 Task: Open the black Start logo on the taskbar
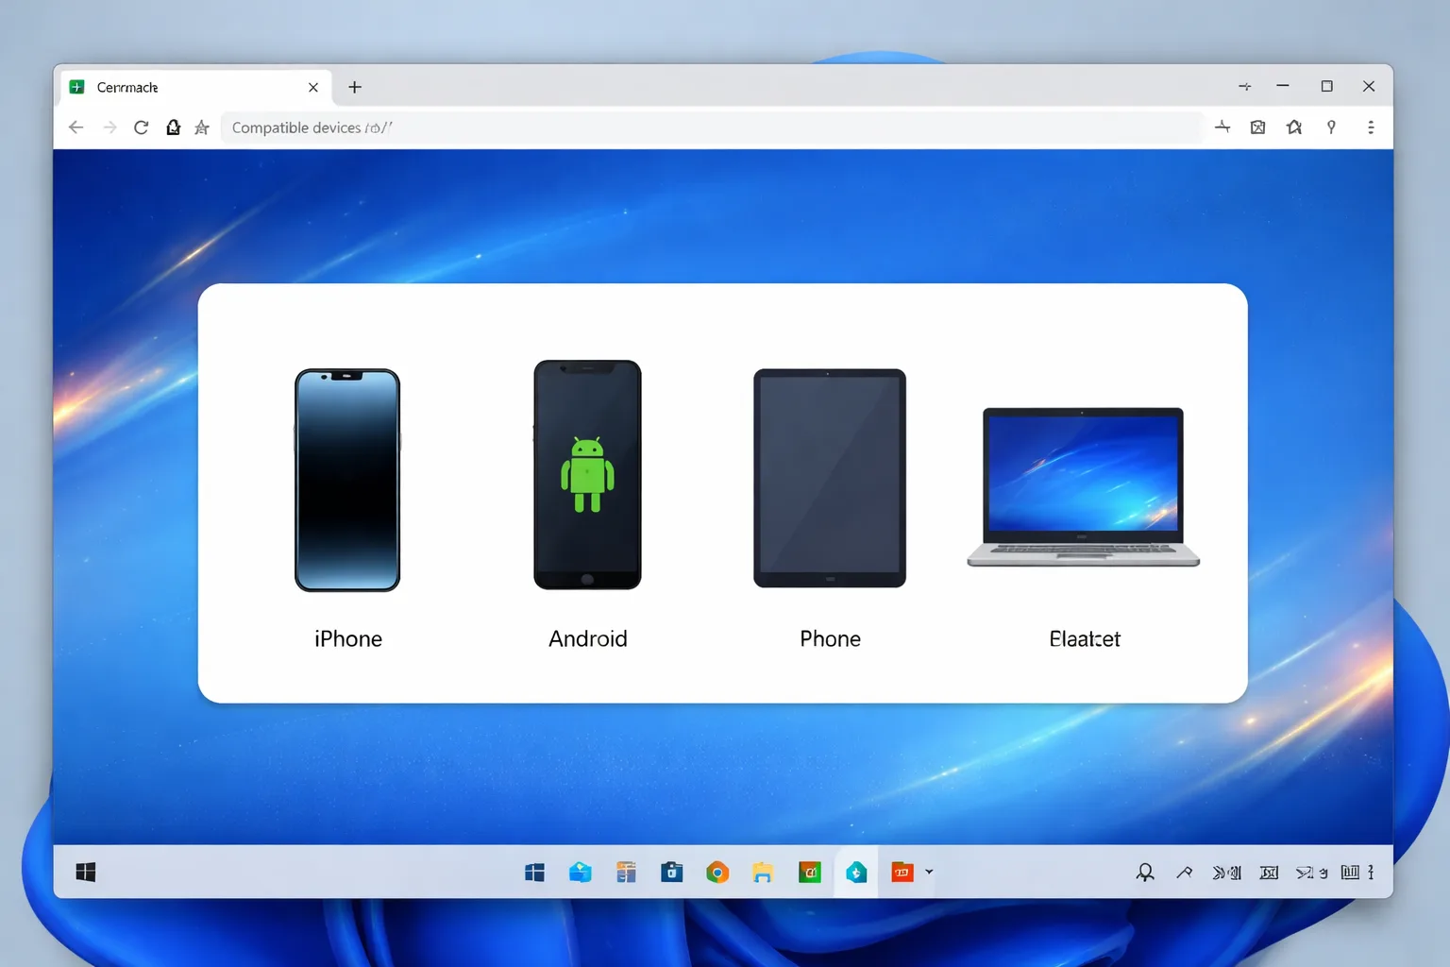86,873
